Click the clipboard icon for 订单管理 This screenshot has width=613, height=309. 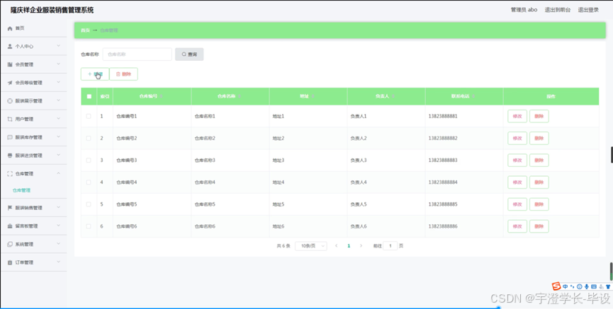(x=10, y=262)
